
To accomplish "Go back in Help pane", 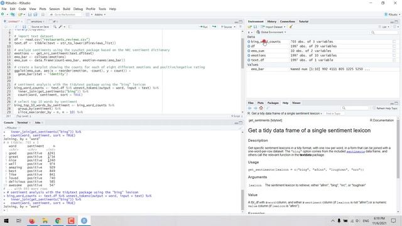I will point(250,108).
